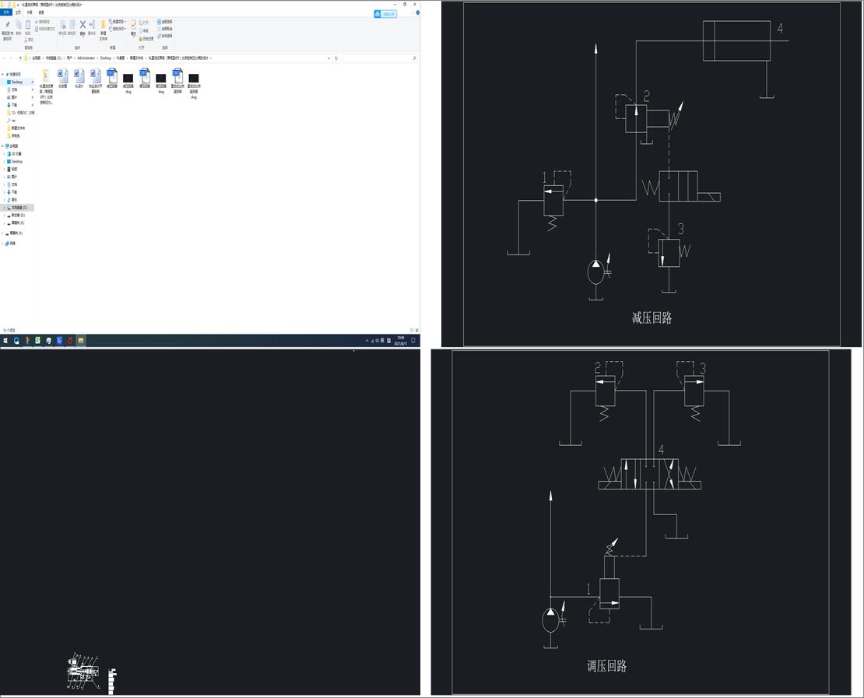The image size is (864, 698).
Task: Click 本地磁盘 (C:) in the address breadcrumb
Action: click(54, 58)
